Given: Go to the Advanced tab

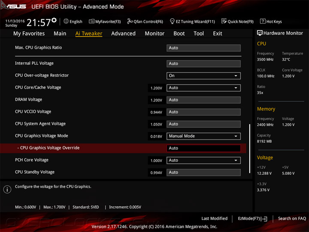Looking at the screenshot, I should click(x=123, y=34).
